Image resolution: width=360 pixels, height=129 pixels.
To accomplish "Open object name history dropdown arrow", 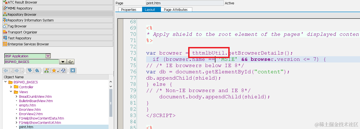I will [x=63, y=62].
